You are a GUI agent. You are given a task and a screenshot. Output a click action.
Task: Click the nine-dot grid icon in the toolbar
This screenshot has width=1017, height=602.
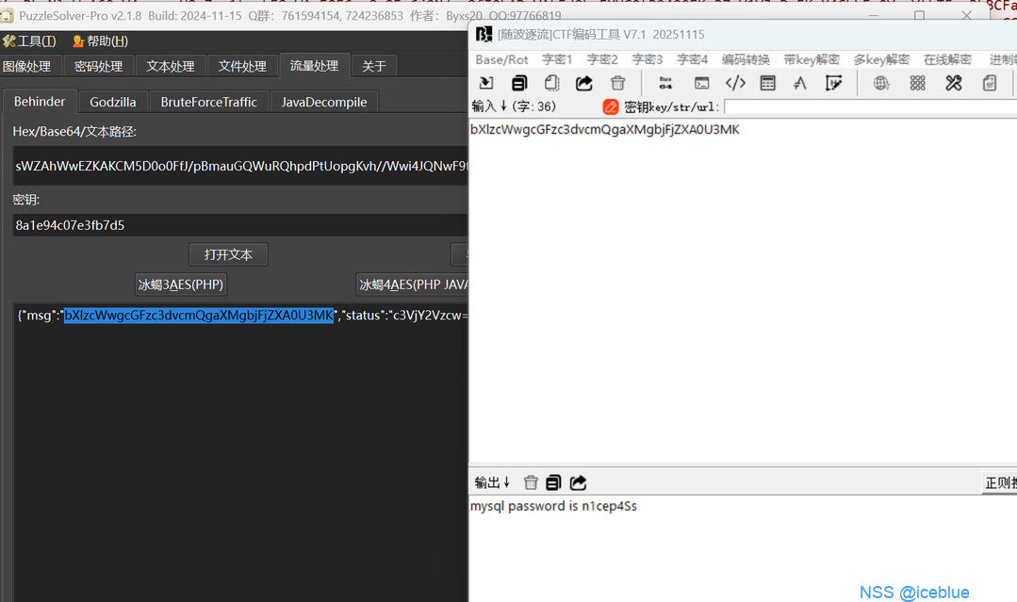click(917, 83)
